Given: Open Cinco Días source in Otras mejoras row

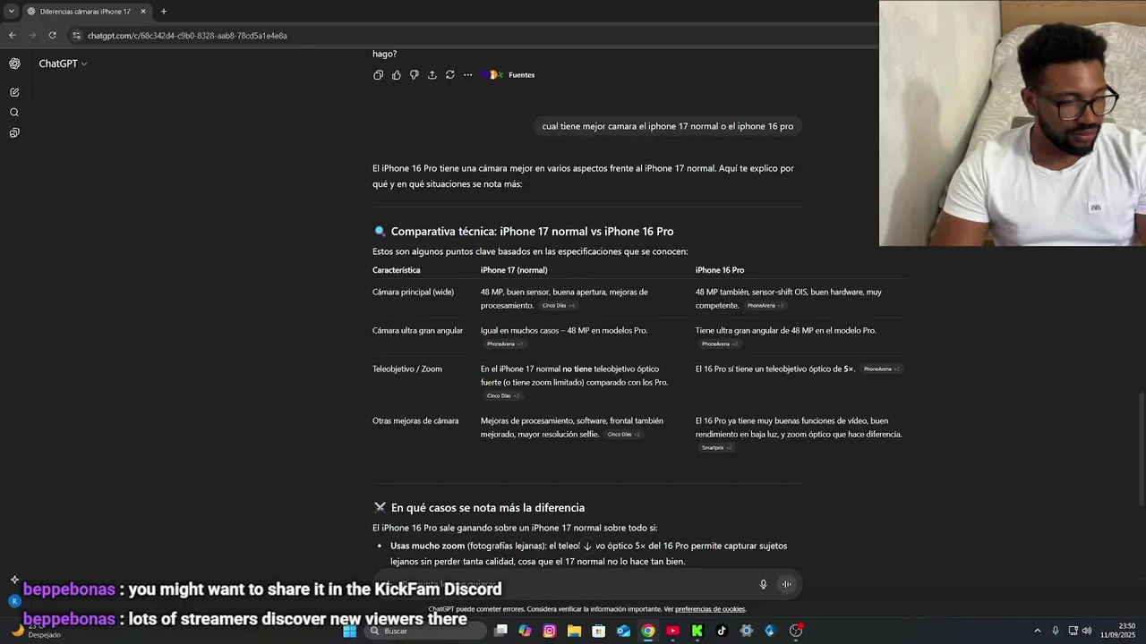Looking at the screenshot, I should [624, 435].
